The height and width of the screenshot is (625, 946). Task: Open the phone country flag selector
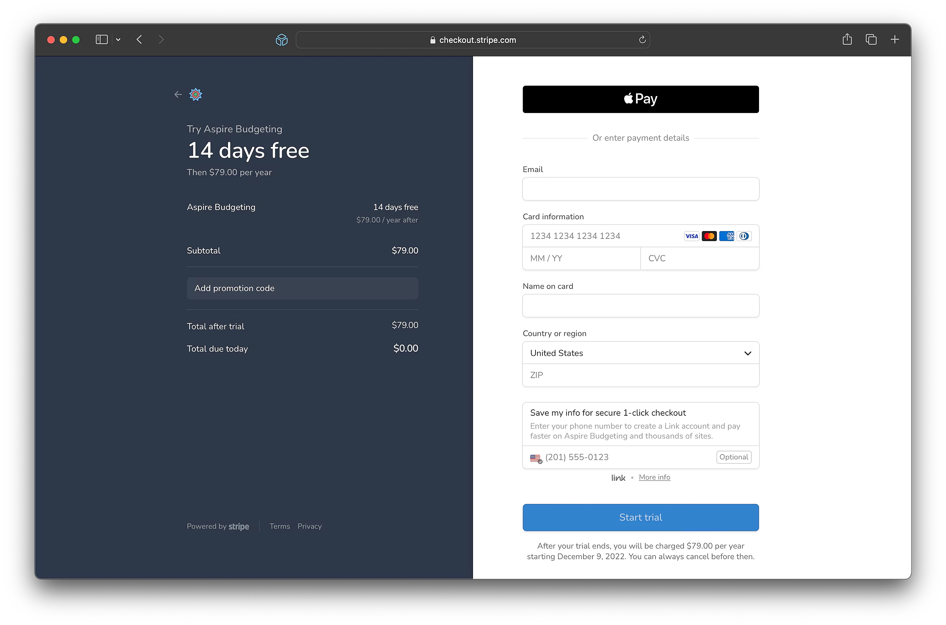coord(535,458)
